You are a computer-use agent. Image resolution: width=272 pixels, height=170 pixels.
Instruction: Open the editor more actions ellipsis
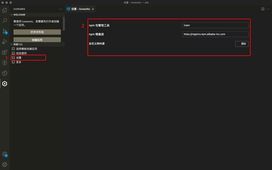tap(268, 9)
